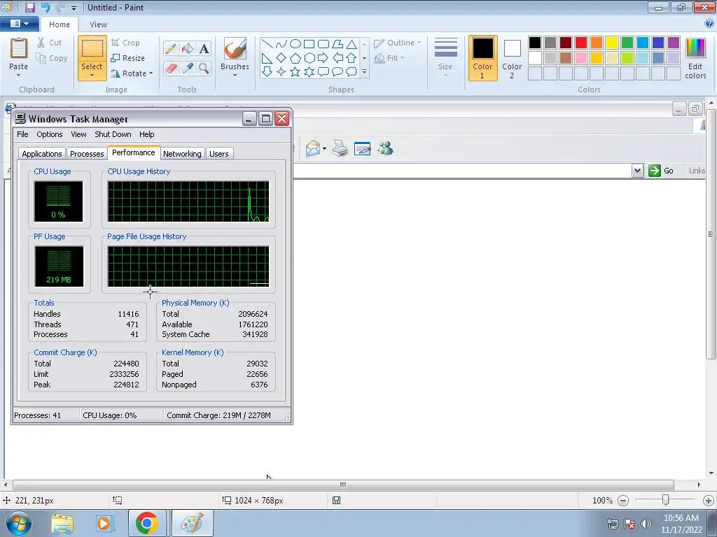Open Task Manager File menu
This screenshot has width=717, height=537.
22,134
